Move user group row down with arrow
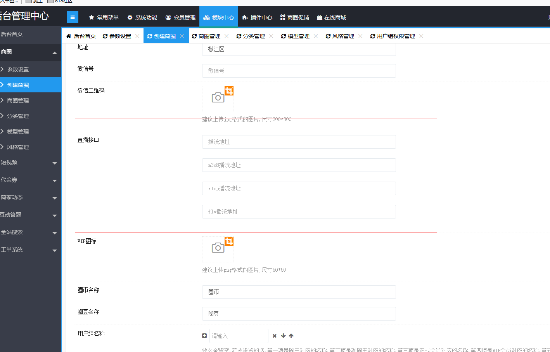This screenshot has width=550, height=352. pyautogui.click(x=283, y=336)
